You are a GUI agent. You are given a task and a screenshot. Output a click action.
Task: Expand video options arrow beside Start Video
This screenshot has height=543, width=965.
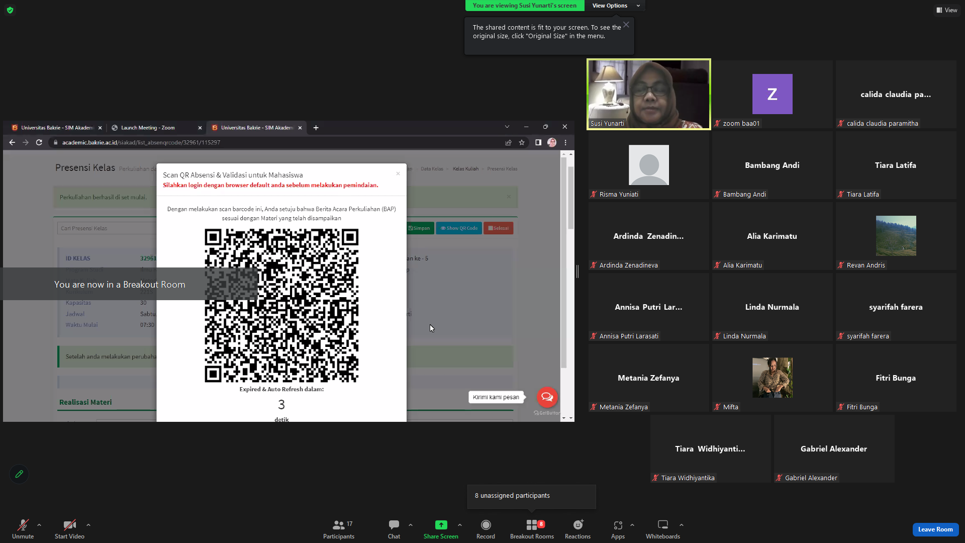88,525
